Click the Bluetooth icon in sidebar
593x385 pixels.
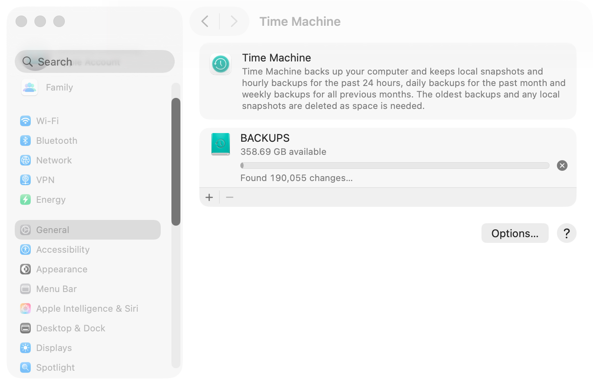[x=25, y=140]
